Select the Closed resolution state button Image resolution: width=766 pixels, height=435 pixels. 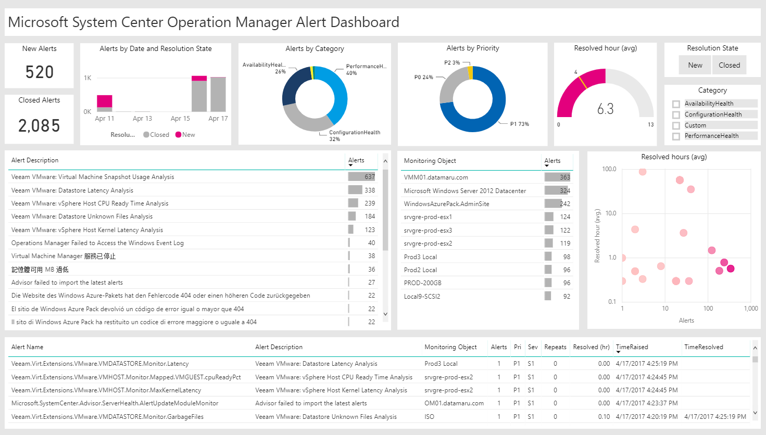point(729,65)
